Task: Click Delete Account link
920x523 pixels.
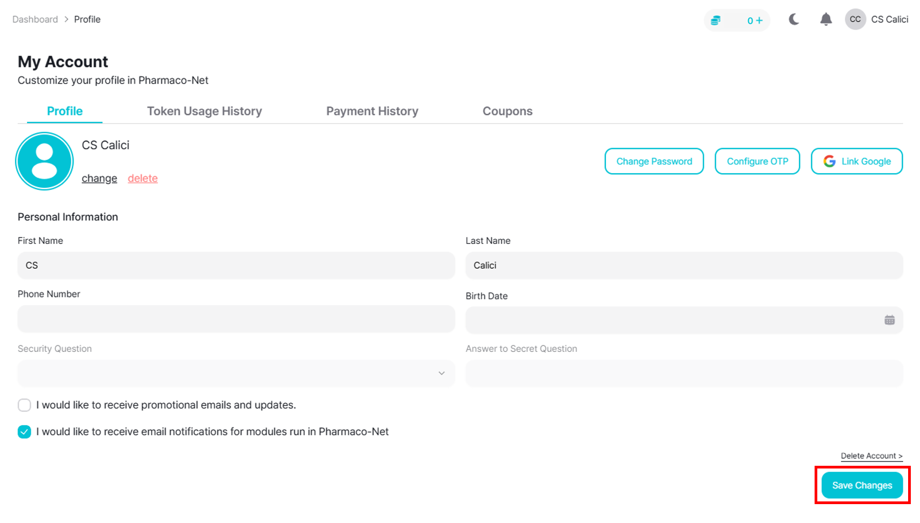Action: pos(871,456)
